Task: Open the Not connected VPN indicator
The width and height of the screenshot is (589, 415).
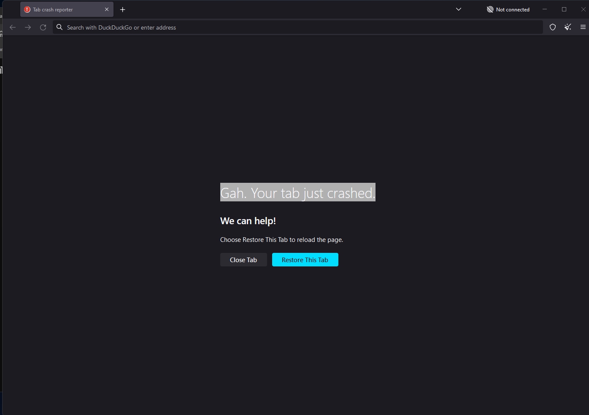Action: (508, 9)
